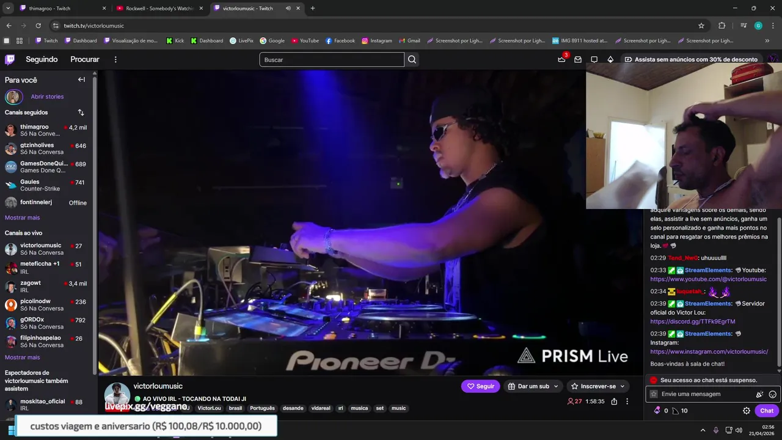The image size is (782, 440).
Task: Expand Mostrar mais under live channels
Action: [x=22, y=358]
